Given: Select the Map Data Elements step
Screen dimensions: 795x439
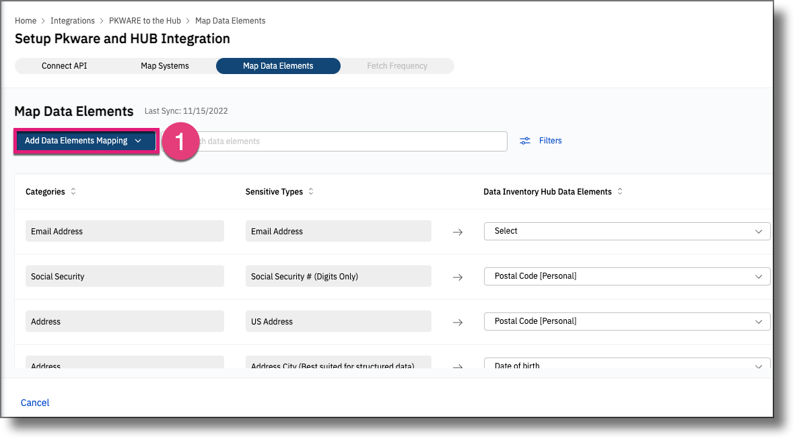Looking at the screenshot, I should 278,66.
